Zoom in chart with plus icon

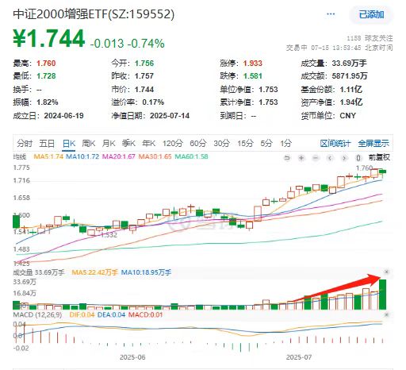[301, 158]
